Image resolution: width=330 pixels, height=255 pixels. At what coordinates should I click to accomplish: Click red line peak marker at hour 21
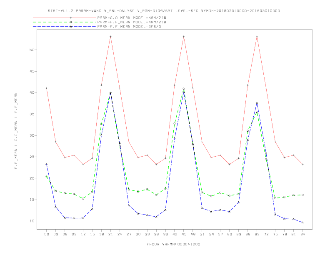pos(110,37)
